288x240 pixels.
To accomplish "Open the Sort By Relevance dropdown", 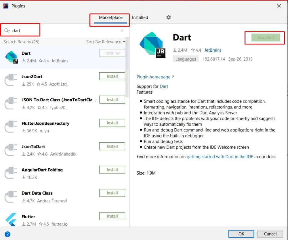I will coord(106,42).
